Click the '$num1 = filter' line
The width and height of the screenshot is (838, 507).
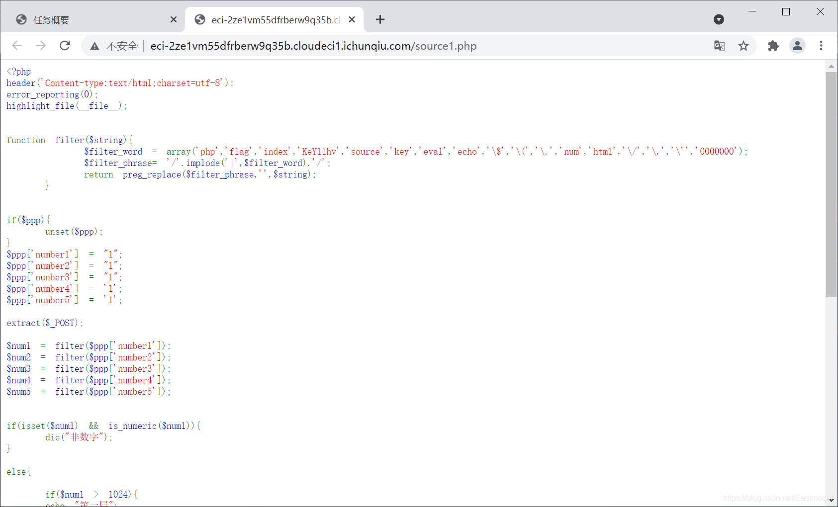(89, 346)
